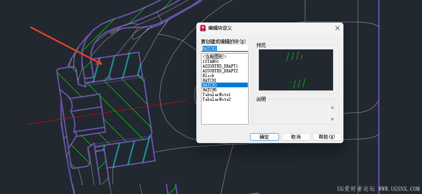This screenshot has width=422, height=194.
Task: Click the description box down arrow
Action: click(332, 119)
